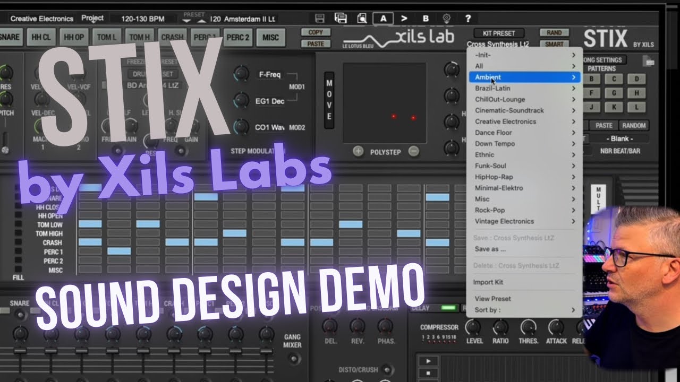The height and width of the screenshot is (382, 680).
Task: Toggle first step of MISC row
Action: click(x=90, y=270)
